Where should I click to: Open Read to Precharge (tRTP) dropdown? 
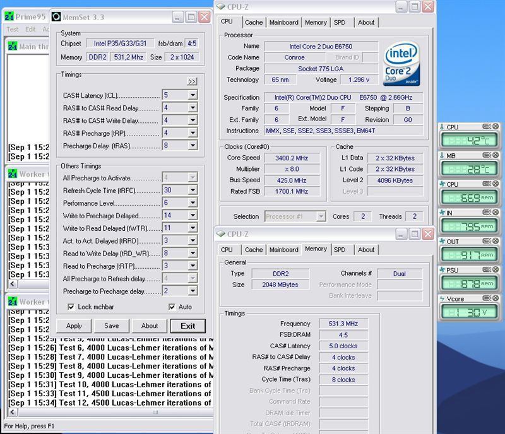pyautogui.click(x=193, y=266)
